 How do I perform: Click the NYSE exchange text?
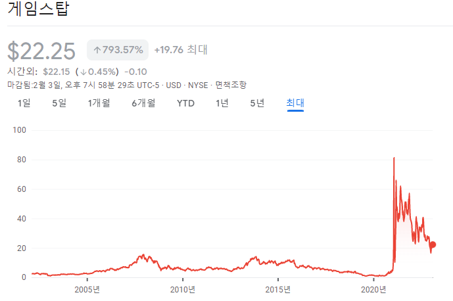198,85
